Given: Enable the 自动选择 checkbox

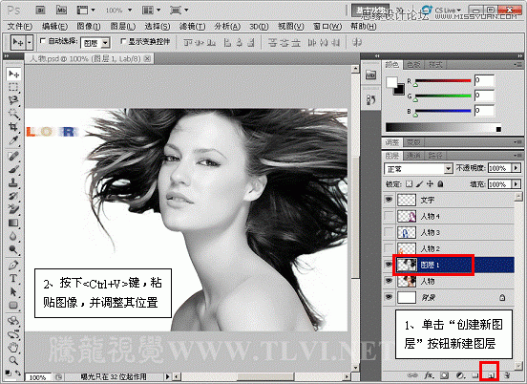Looking at the screenshot, I should [43, 41].
